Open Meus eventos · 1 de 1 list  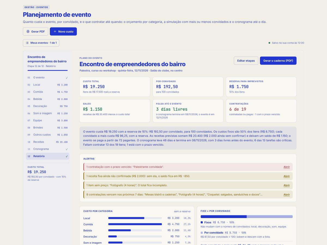(x=41, y=43)
